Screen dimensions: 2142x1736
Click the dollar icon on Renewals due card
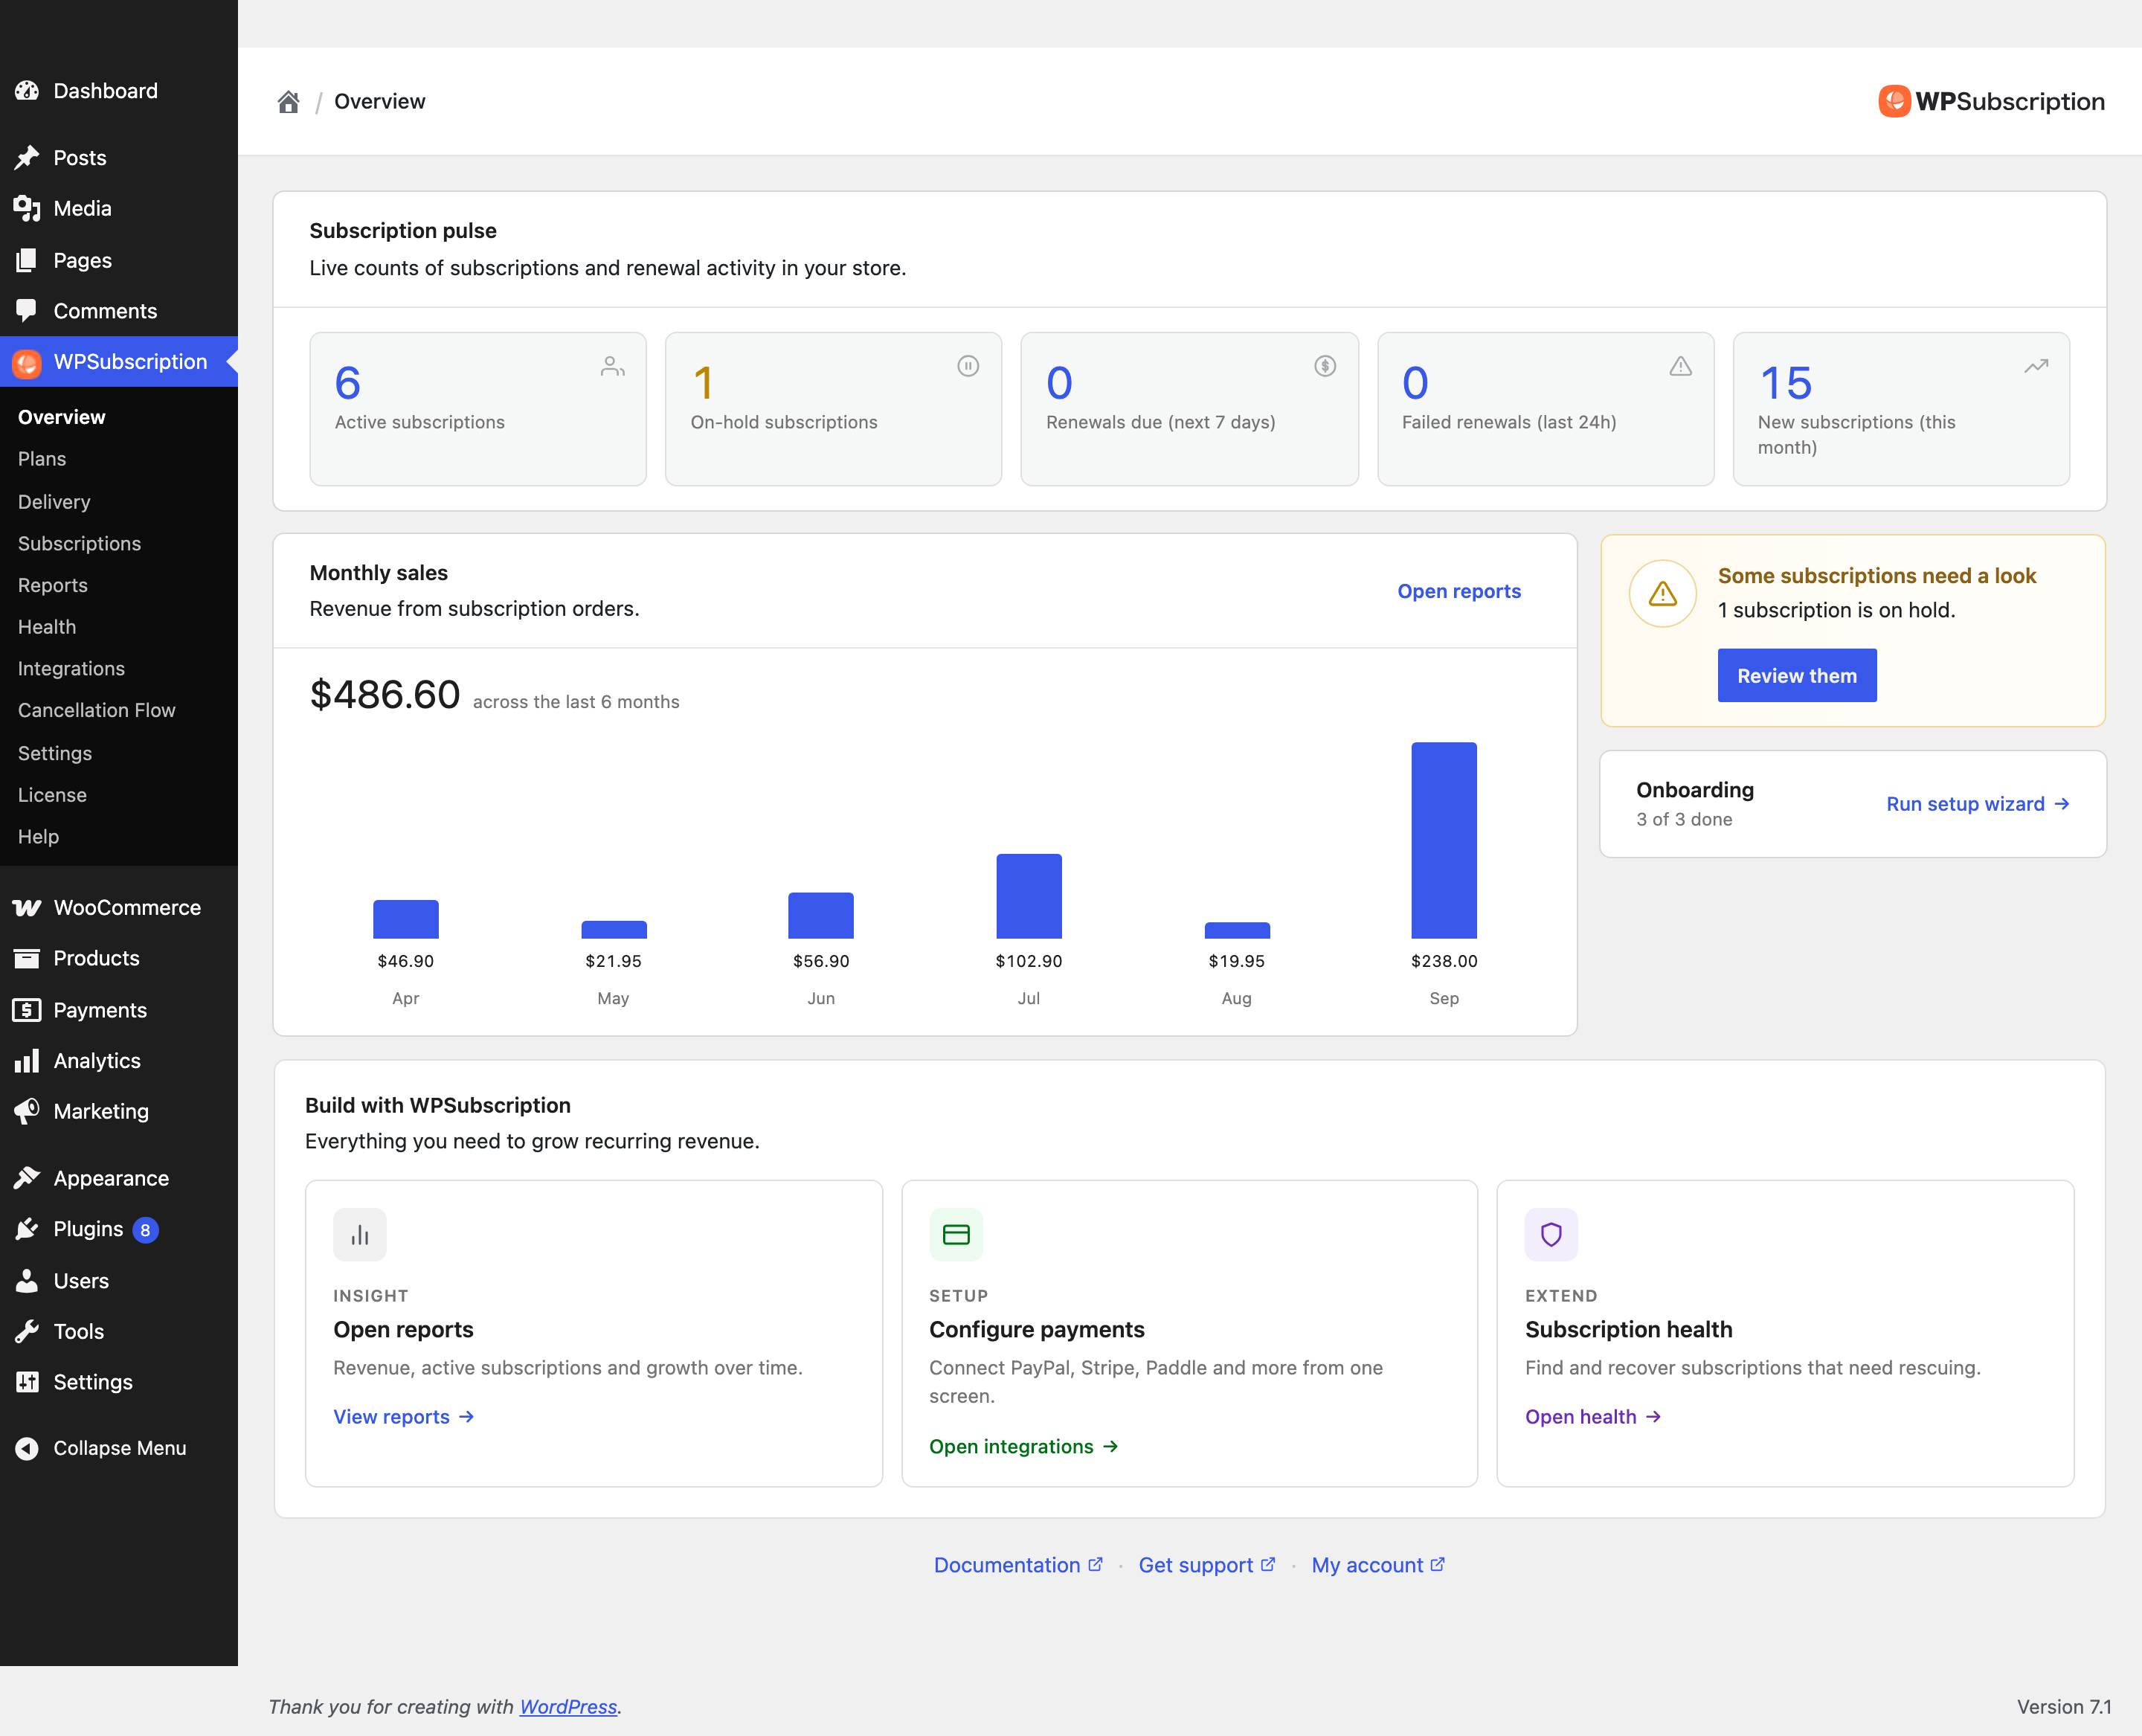1325,366
